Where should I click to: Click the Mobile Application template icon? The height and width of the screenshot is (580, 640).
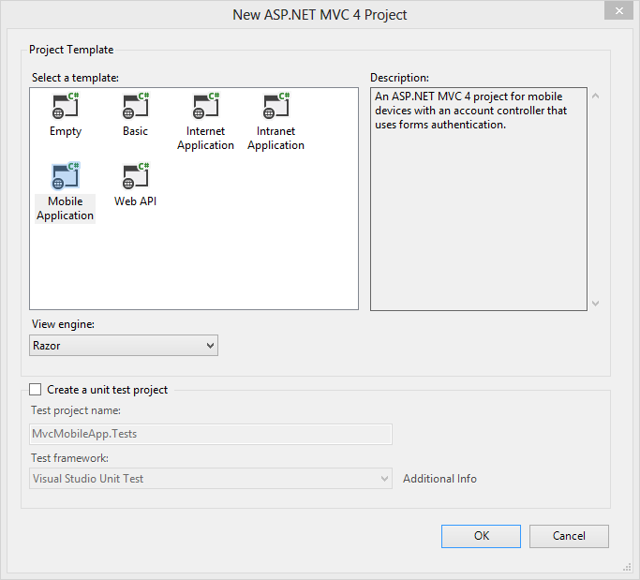(66, 176)
